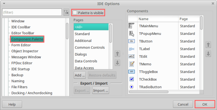Viewport: 217px width, 110px height.
Task: Select the TToggleBox row name
Action: click(x=148, y=72)
